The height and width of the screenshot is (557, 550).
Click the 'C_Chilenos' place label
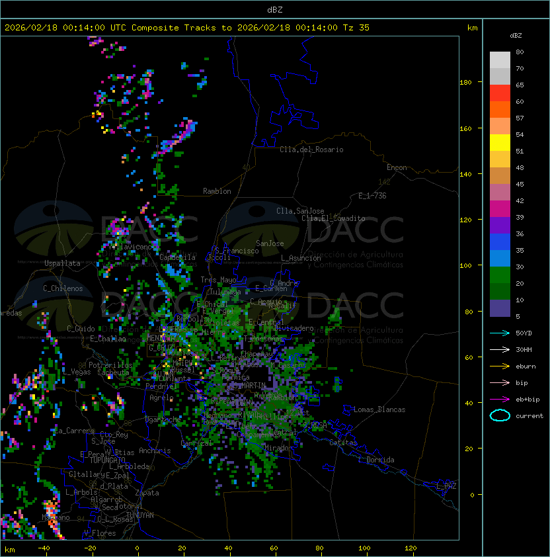point(63,288)
